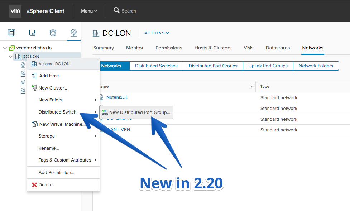This screenshot has width=350, height=211.
Task: Click the Add Host icon in context menu
Action: pos(34,76)
